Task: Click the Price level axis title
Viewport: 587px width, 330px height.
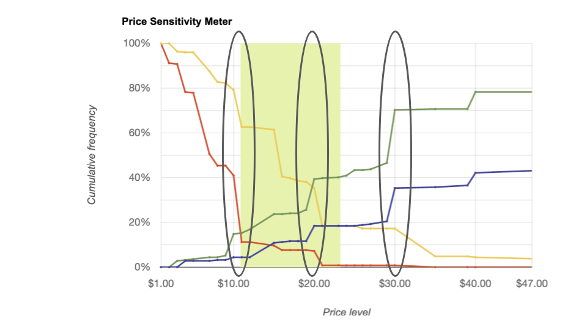Action: [x=347, y=312]
